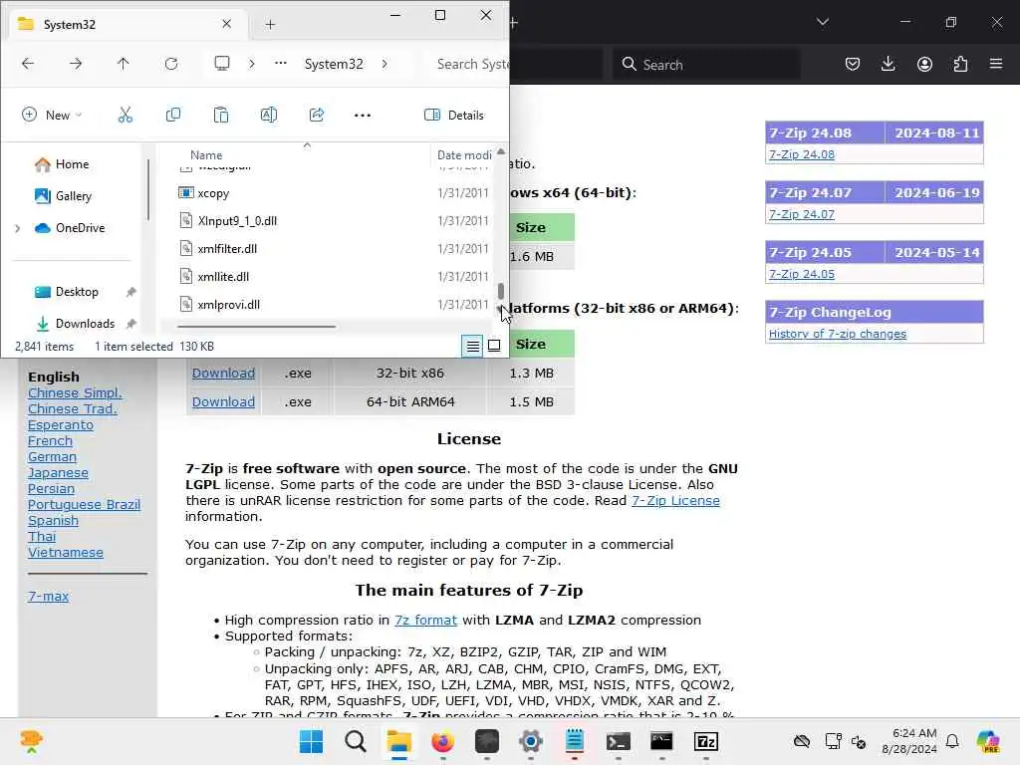1020x765 pixels.
Task: Open taskbar Search
Action: coord(356,741)
